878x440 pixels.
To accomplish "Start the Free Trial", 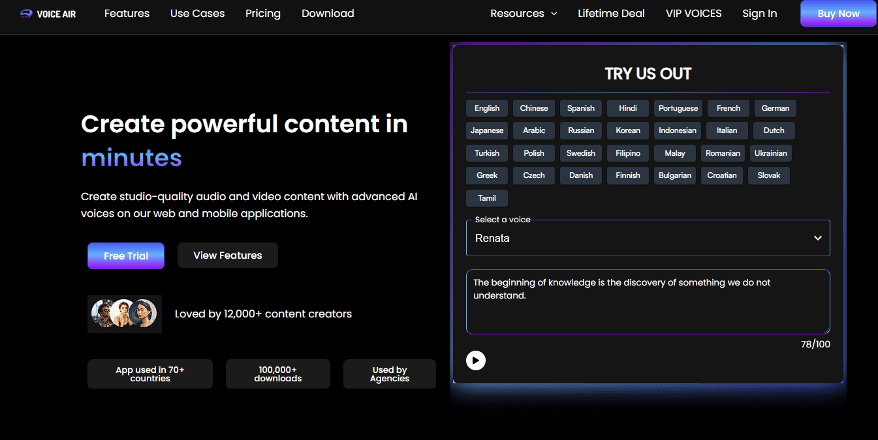I will point(126,256).
